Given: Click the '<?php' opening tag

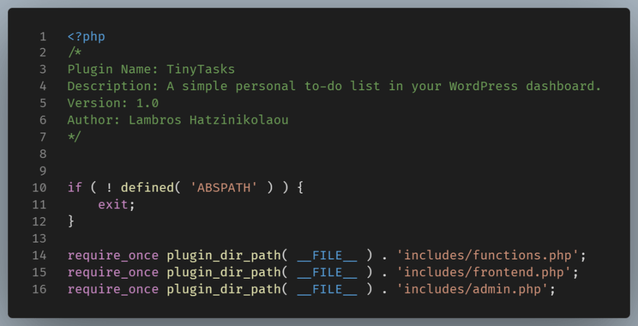Looking at the screenshot, I should (86, 37).
